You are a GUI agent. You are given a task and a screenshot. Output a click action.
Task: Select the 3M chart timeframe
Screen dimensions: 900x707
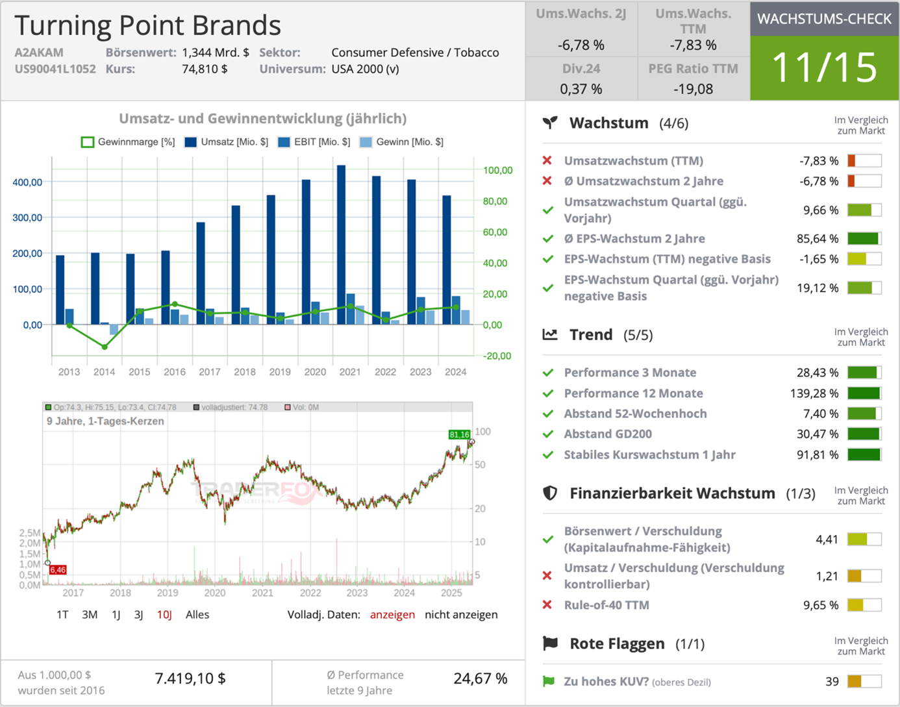(x=90, y=614)
